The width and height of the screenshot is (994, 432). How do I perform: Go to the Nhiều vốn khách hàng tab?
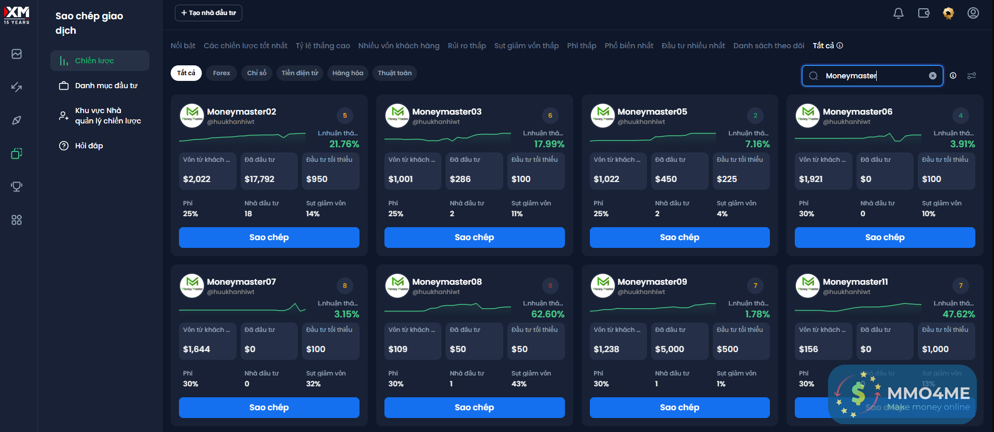(x=399, y=46)
